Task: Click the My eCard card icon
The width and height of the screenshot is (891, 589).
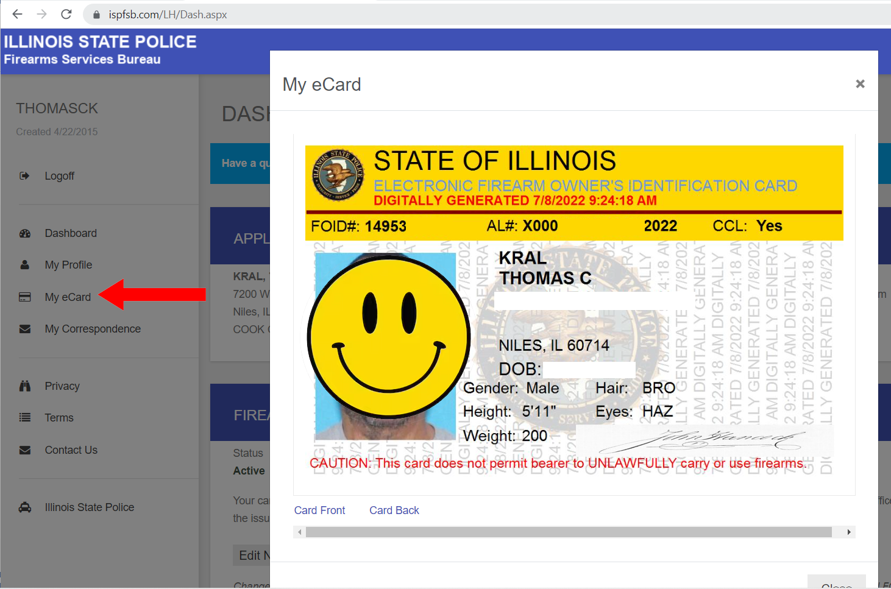Action: 25,297
